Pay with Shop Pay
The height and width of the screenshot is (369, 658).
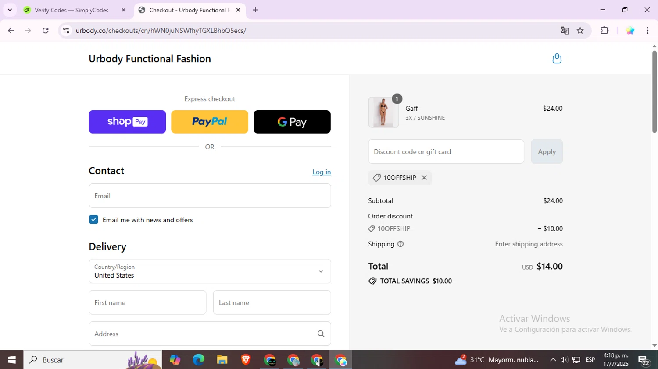click(x=127, y=122)
